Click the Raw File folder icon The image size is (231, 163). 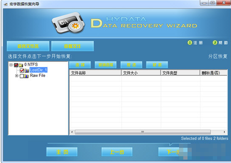pos(26,76)
